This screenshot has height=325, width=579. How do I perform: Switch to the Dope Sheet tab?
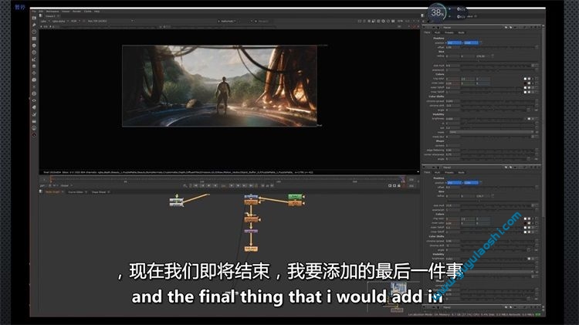click(x=99, y=192)
